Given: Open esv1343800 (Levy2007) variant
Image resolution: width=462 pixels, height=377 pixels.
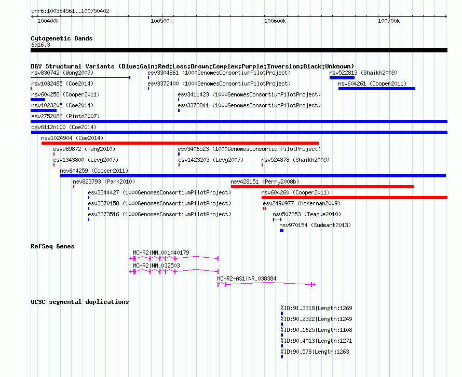Looking at the screenshot, I should [86, 160].
